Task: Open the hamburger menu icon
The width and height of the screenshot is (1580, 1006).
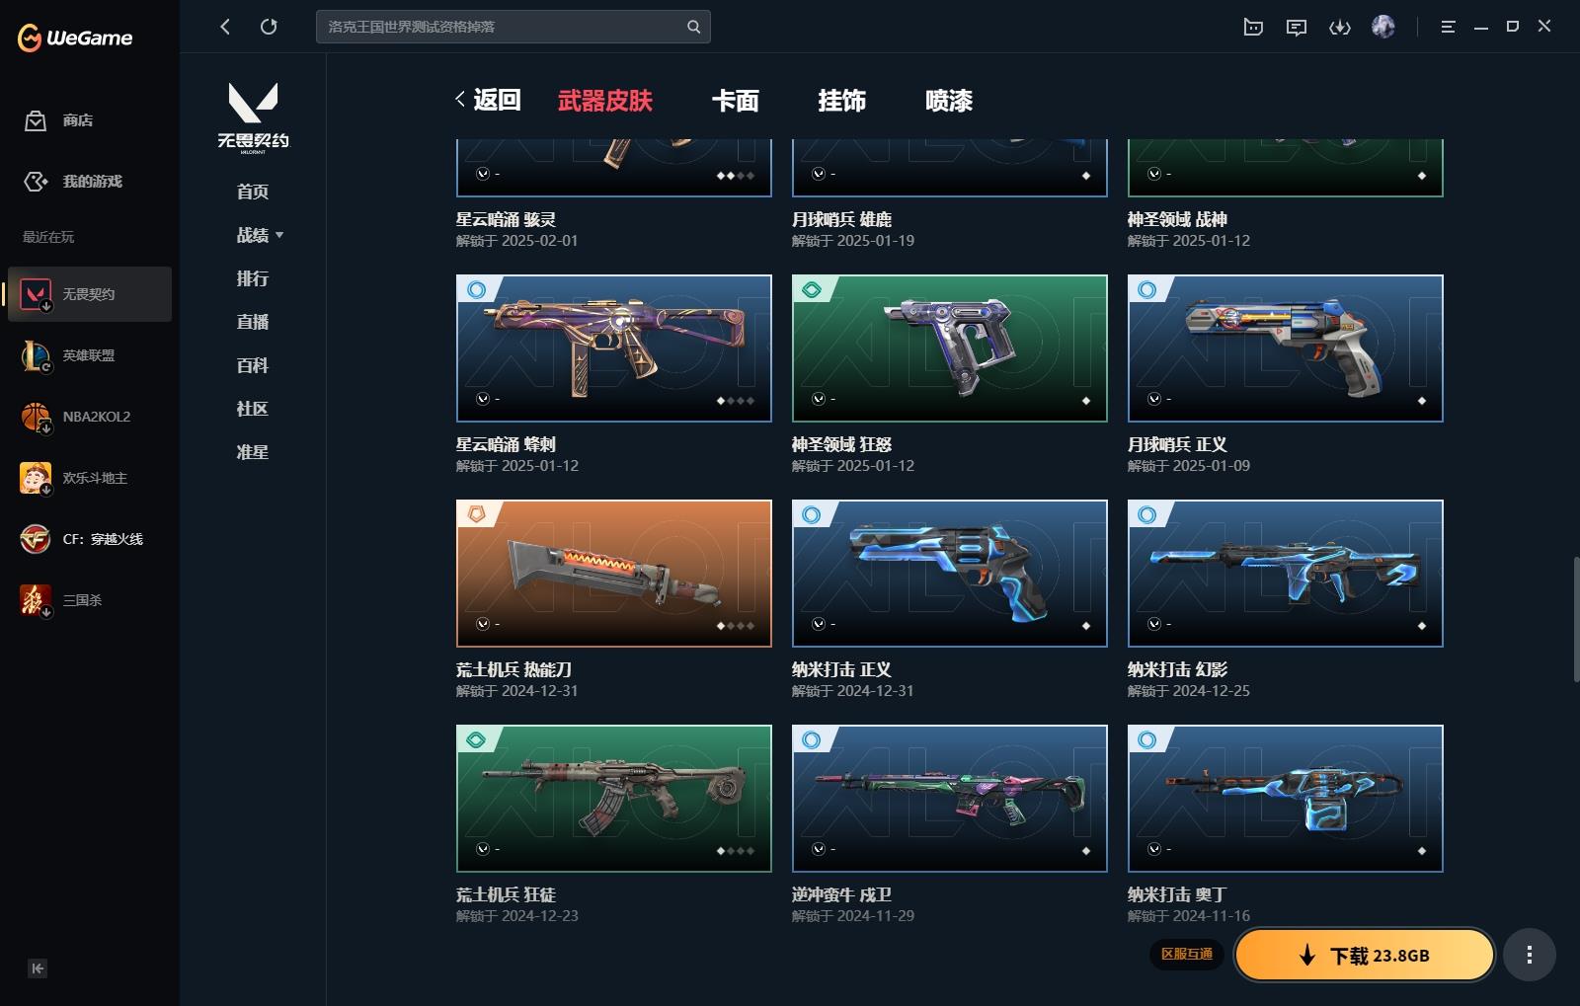Action: 1448,28
